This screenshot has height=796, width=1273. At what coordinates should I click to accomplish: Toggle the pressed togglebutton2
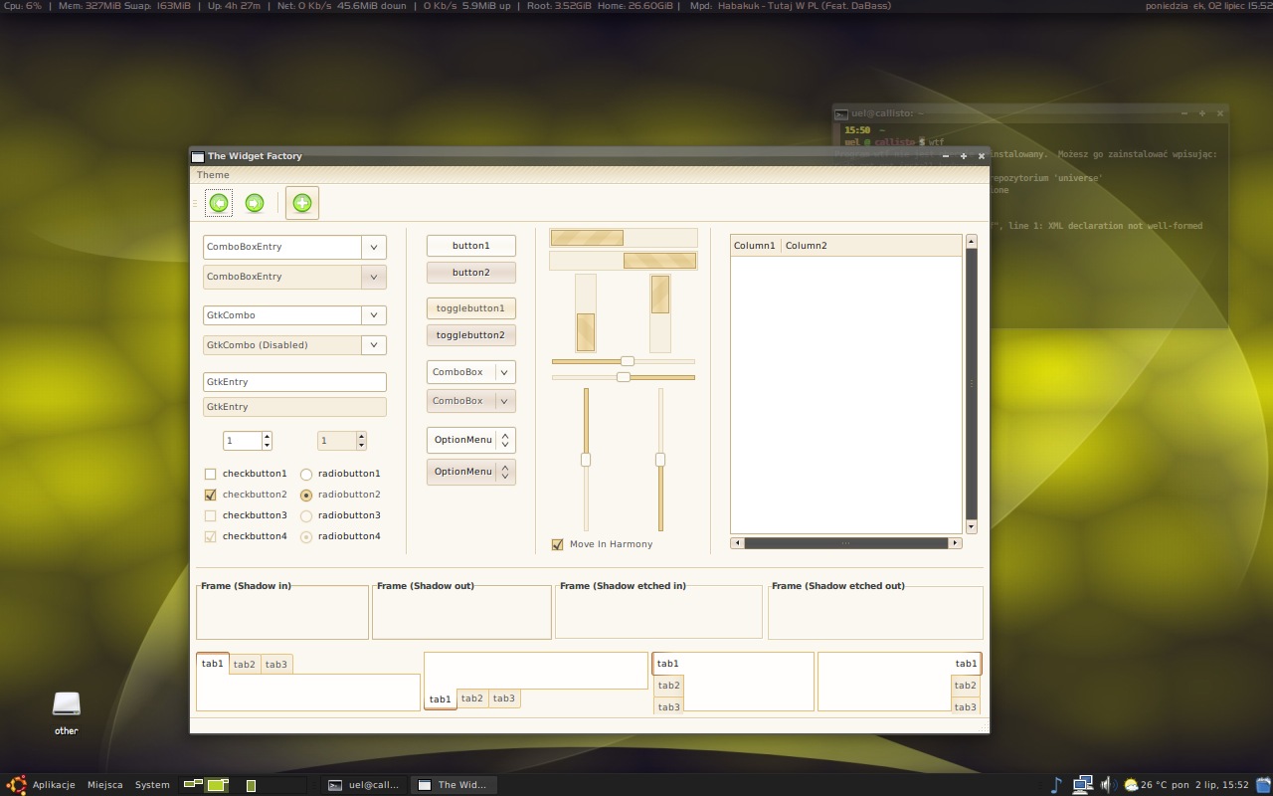click(x=471, y=335)
